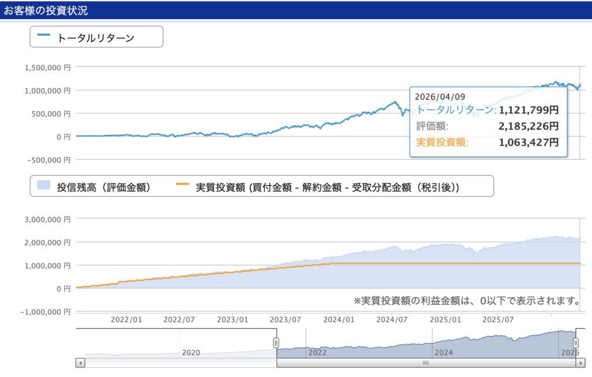Click the grip lines on the scrollbar thumb
Viewport: 592px width, 377px height.
point(426,363)
